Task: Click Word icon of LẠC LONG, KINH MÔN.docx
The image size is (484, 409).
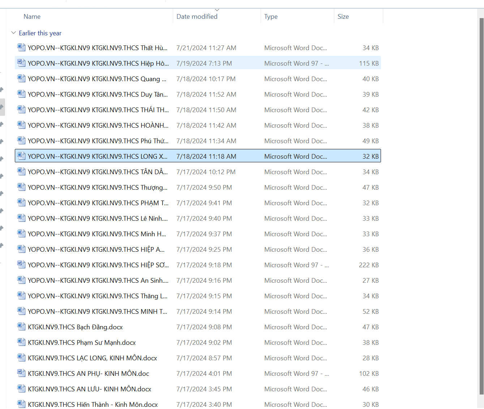Action: pyautogui.click(x=21, y=358)
